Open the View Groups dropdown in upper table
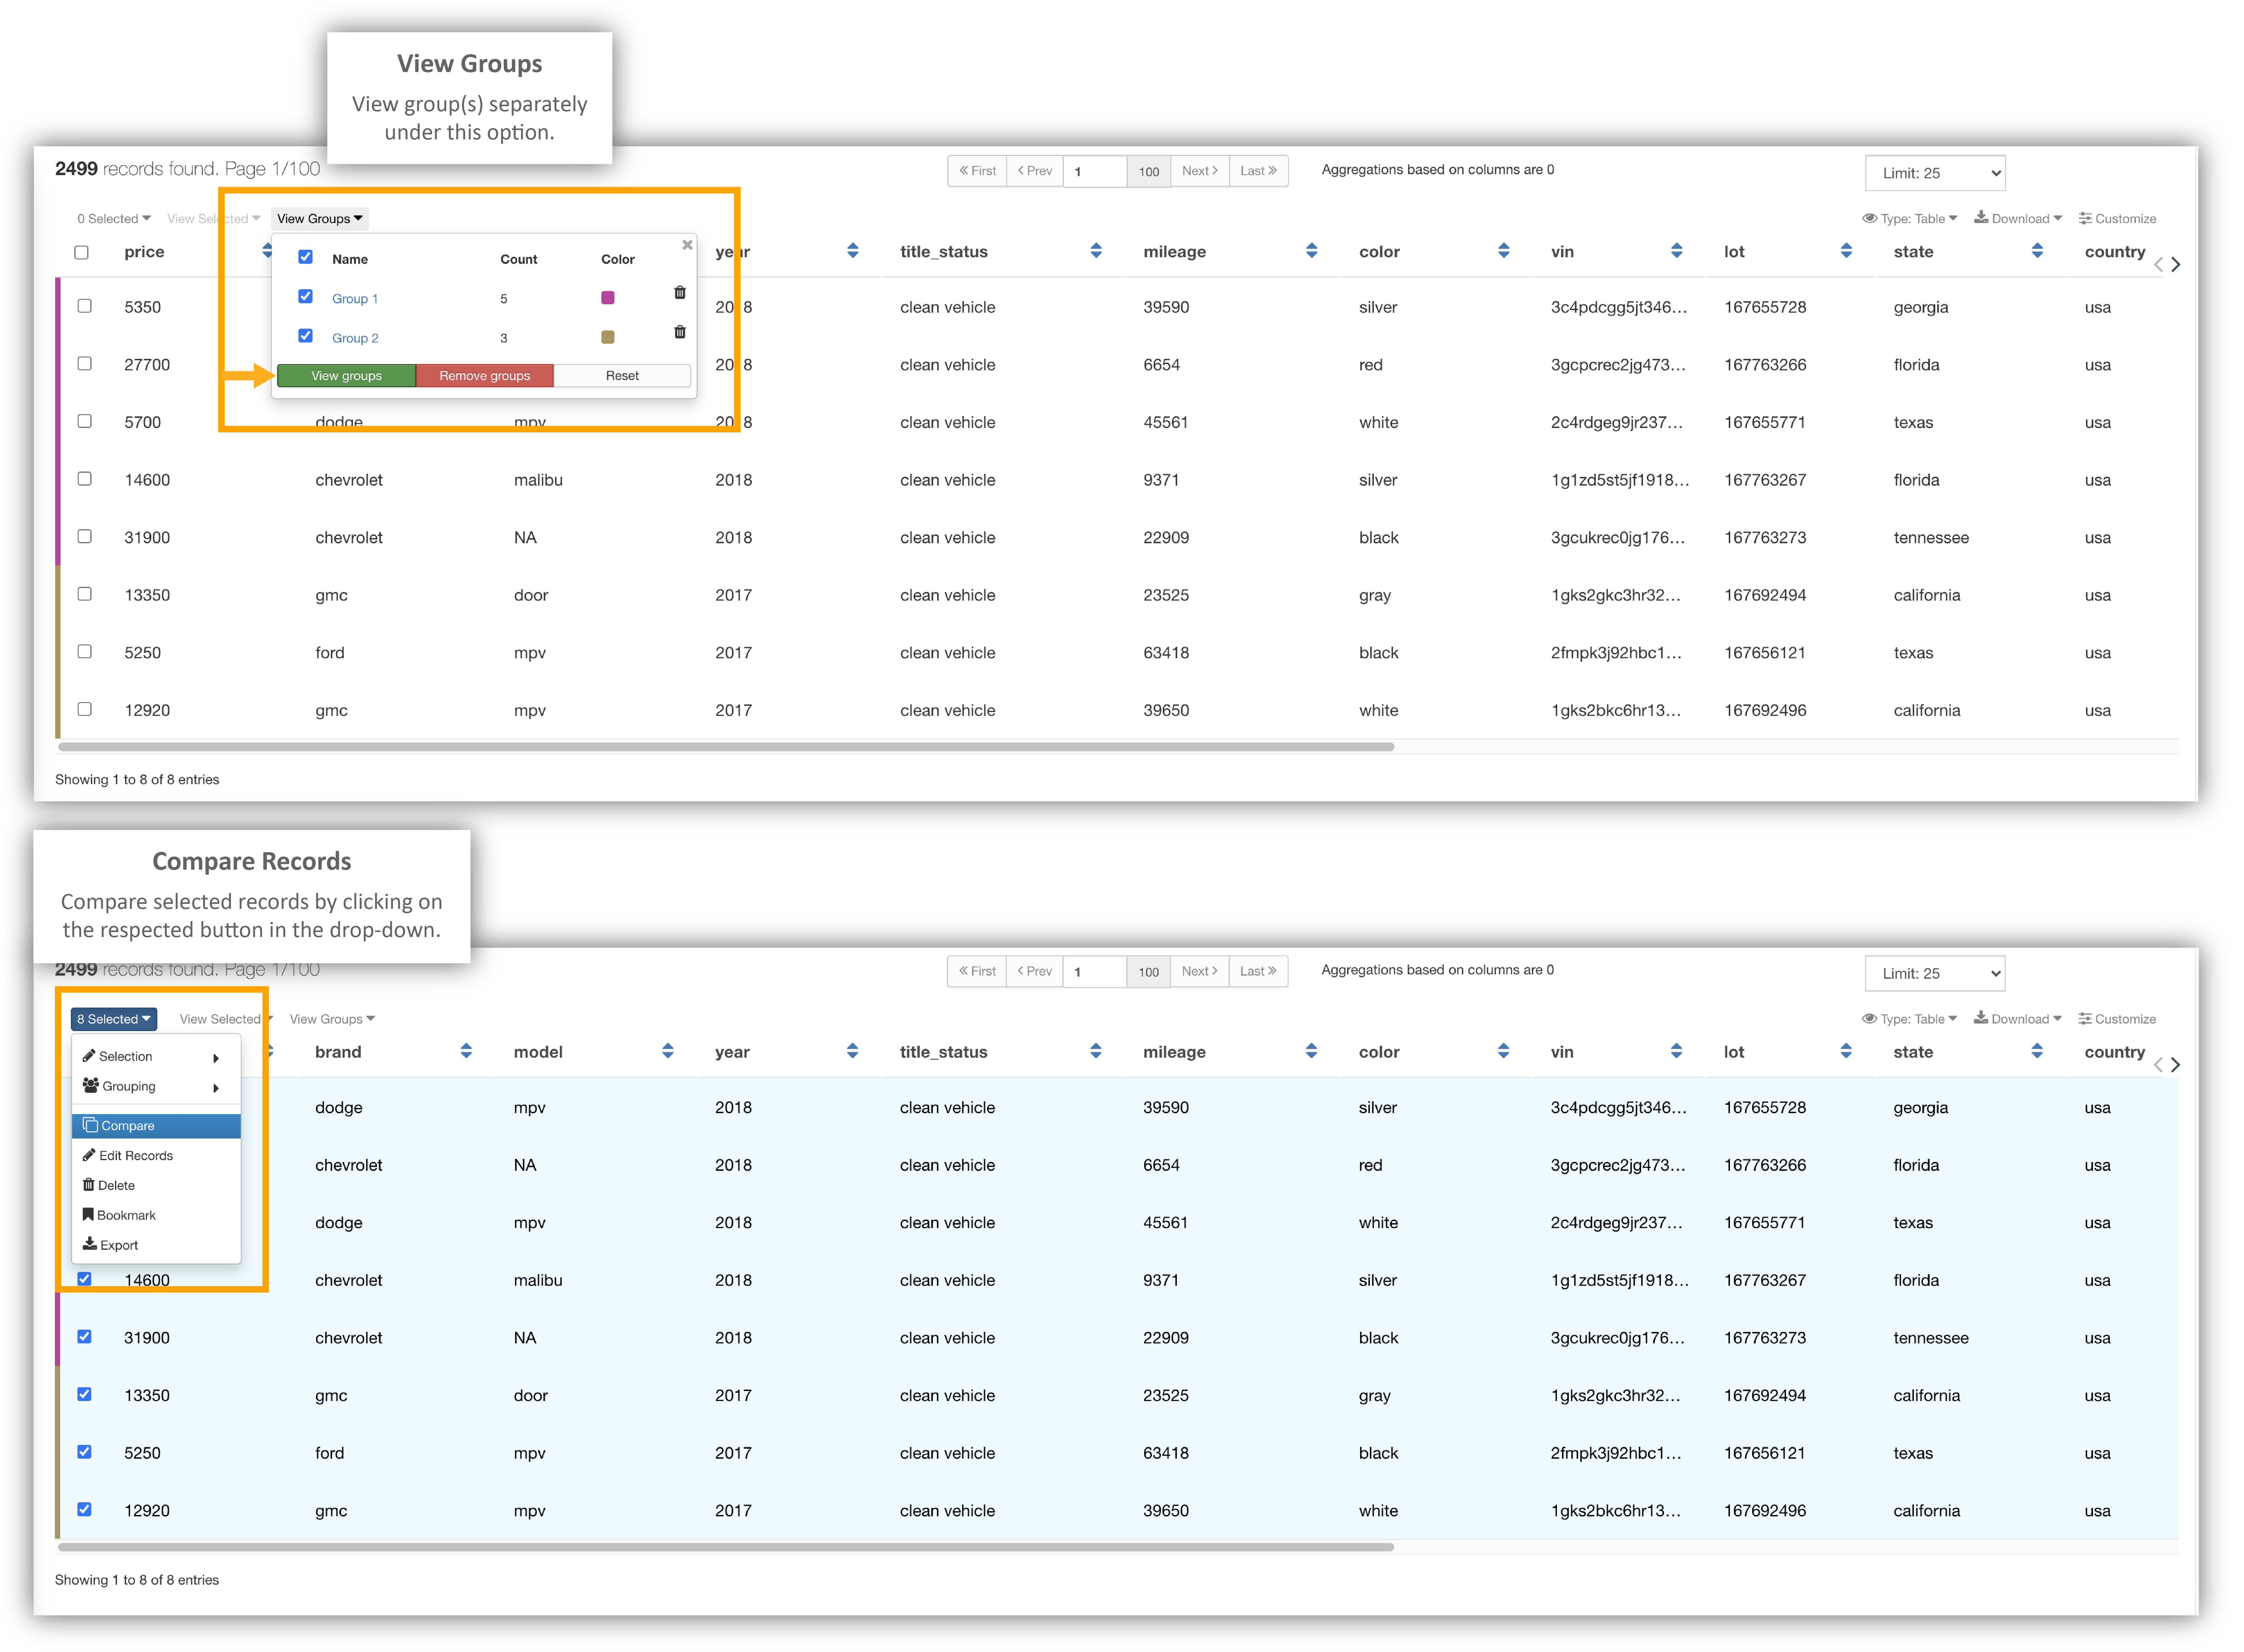Image resolution: width=2244 pixels, height=1652 pixels. click(320, 219)
